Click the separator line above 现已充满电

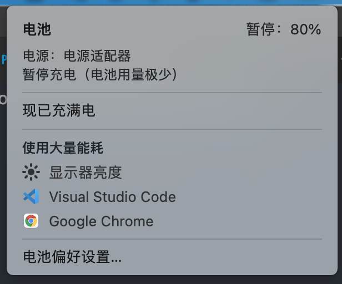pos(172,93)
